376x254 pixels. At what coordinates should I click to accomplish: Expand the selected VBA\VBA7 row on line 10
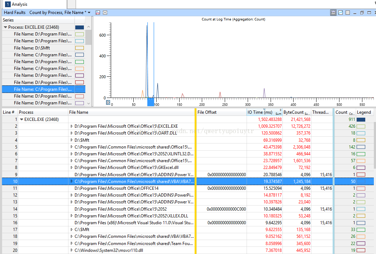71,181
